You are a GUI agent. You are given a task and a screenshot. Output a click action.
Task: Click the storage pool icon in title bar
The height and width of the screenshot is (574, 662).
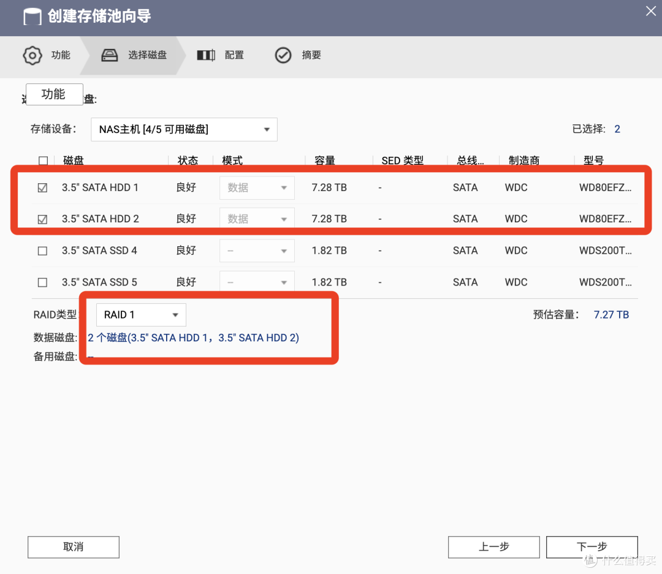tap(32, 17)
